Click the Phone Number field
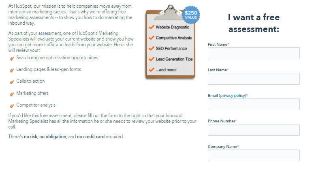 click(x=254, y=130)
